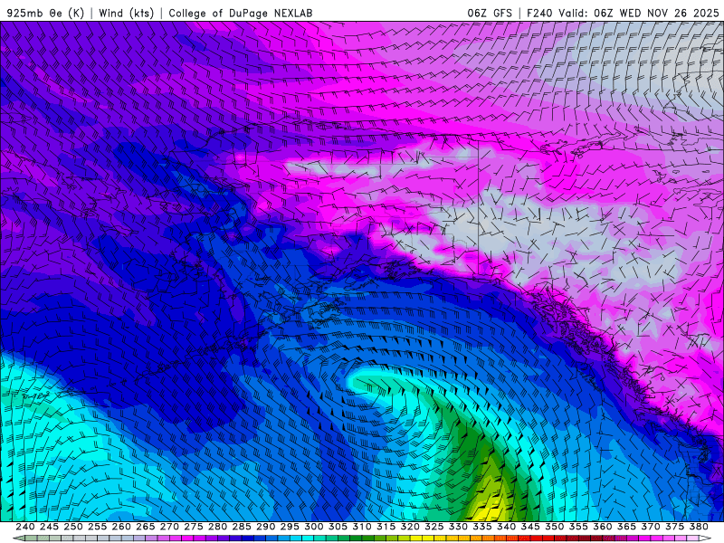Click the 300 scale number
724x543 pixels.
coord(313,527)
